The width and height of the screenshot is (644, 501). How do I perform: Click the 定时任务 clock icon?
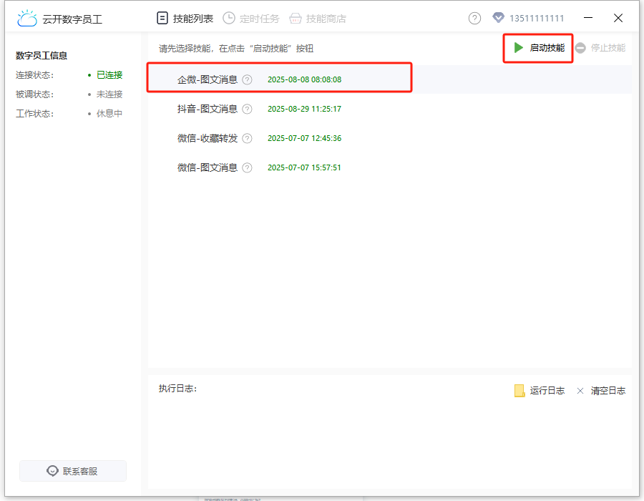pos(229,19)
